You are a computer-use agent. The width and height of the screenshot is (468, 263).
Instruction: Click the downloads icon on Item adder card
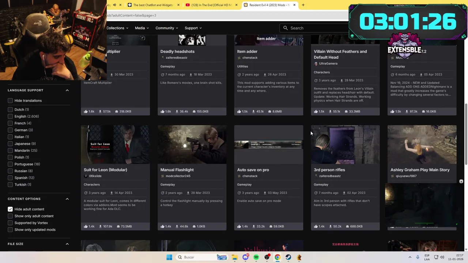coord(254,111)
